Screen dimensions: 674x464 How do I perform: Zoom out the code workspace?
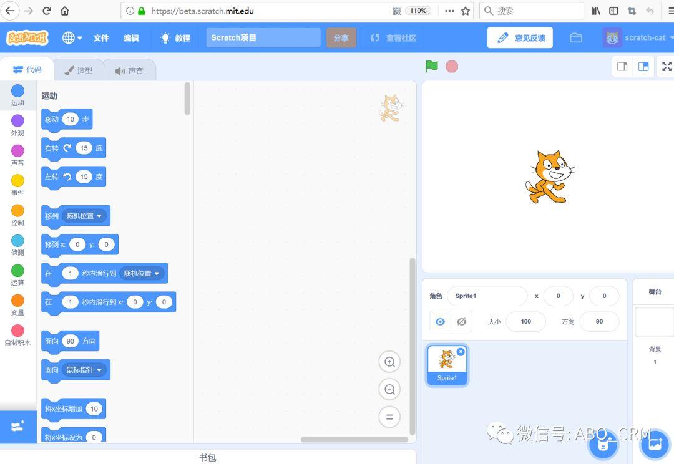tap(389, 389)
